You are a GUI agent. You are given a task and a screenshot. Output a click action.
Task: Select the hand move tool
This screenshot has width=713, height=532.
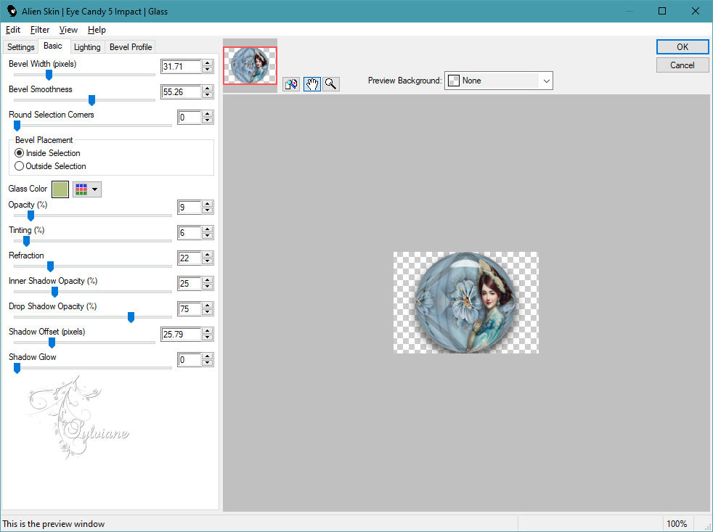311,84
